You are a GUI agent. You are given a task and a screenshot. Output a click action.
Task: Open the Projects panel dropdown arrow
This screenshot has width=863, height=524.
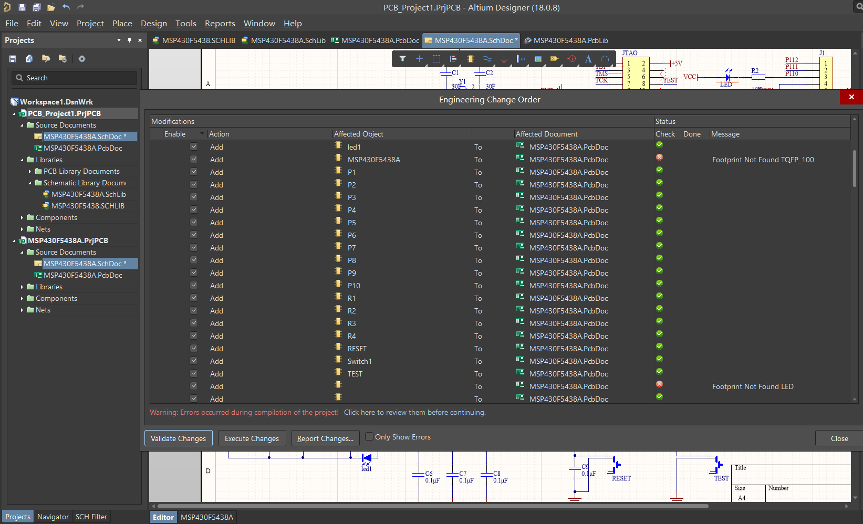119,40
